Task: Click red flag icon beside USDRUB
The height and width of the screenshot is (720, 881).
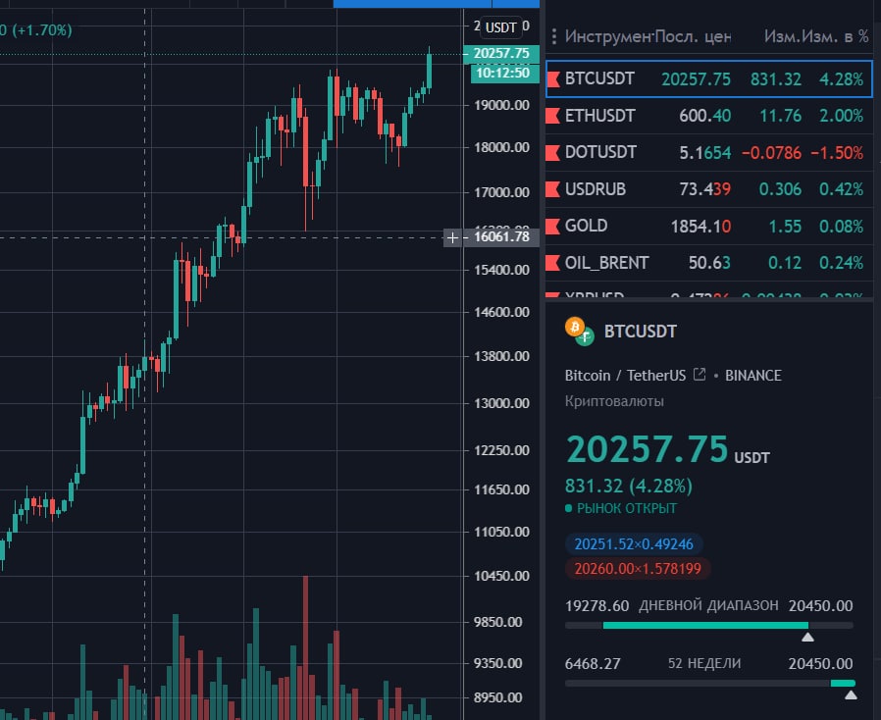Action: click(553, 189)
